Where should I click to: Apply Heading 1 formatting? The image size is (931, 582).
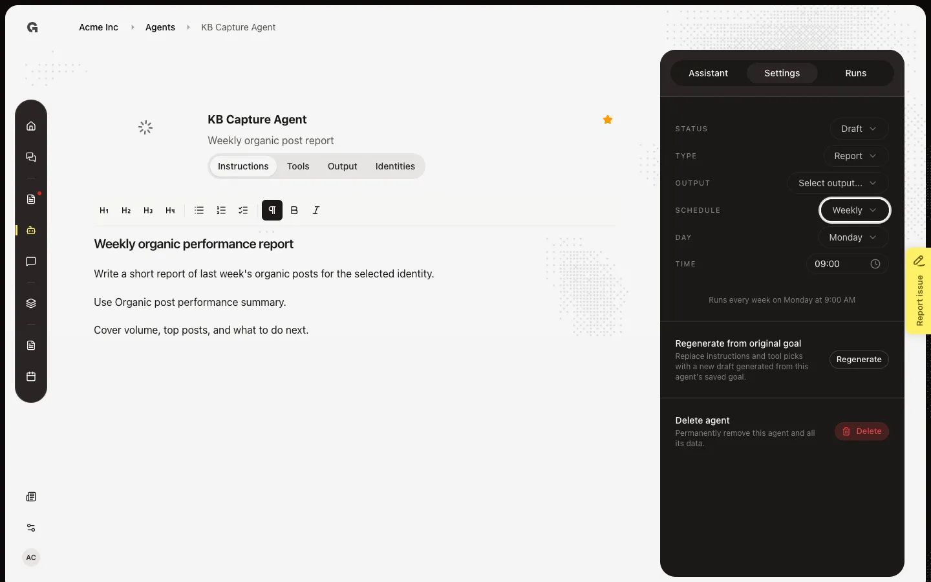pyautogui.click(x=104, y=210)
